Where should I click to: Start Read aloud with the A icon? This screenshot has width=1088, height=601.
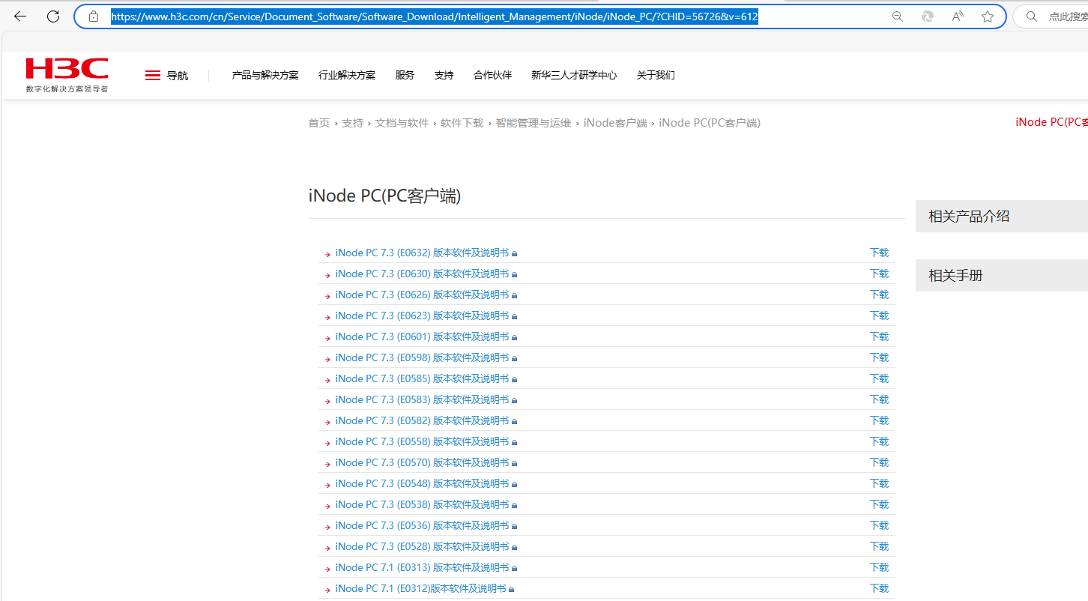[x=958, y=16]
